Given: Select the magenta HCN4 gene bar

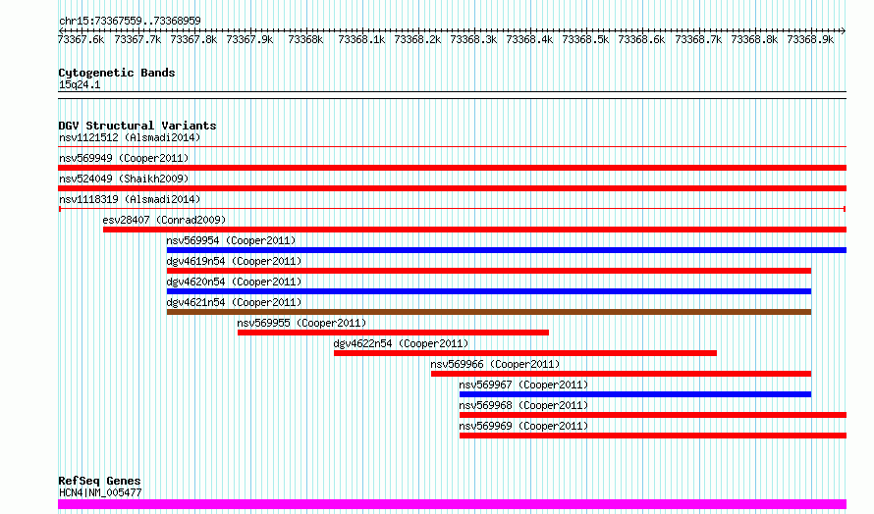Looking at the screenshot, I should coord(452,504).
